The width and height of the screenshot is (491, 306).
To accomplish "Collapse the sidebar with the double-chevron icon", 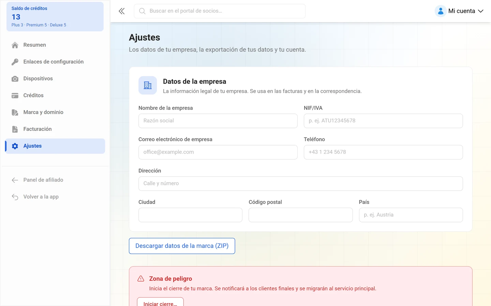I will coord(122,11).
